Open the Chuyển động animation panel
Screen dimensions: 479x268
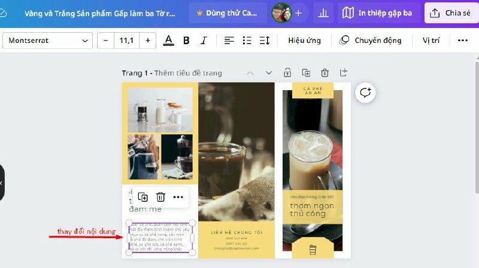(x=371, y=41)
